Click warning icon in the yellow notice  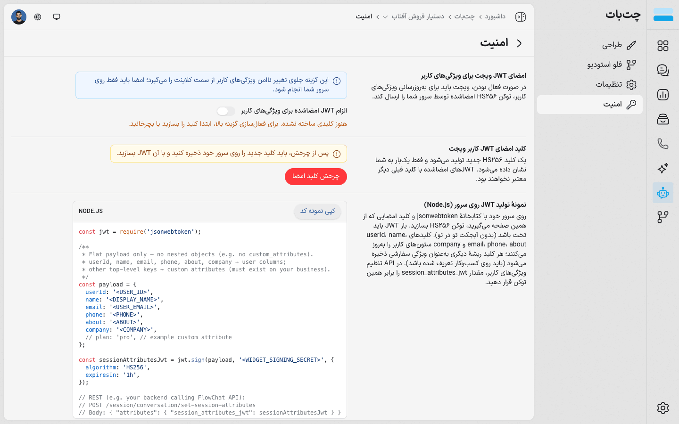click(337, 154)
